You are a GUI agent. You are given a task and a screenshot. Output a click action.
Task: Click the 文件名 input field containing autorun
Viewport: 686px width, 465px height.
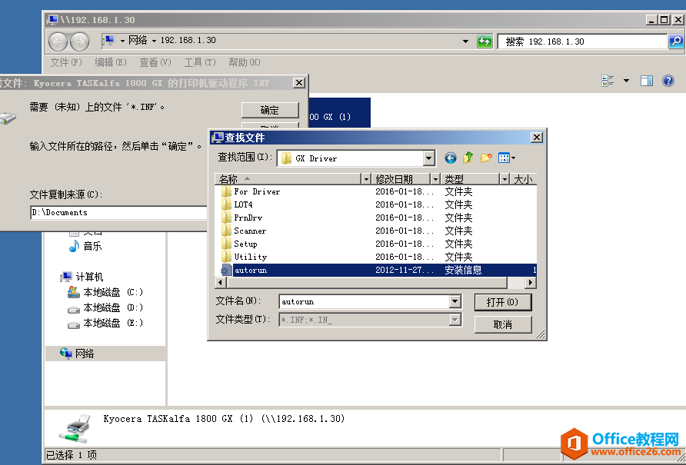pos(365,301)
